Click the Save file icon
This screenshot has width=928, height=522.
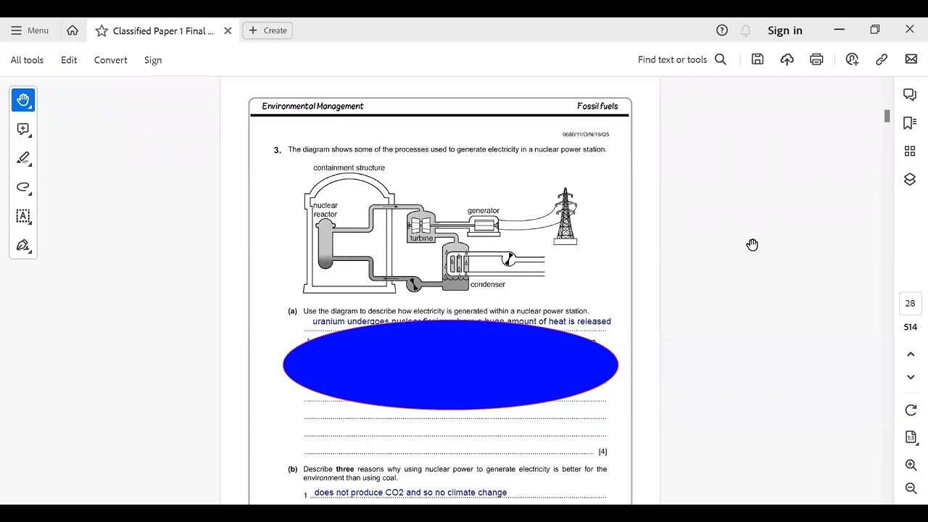click(x=758, y=59)
